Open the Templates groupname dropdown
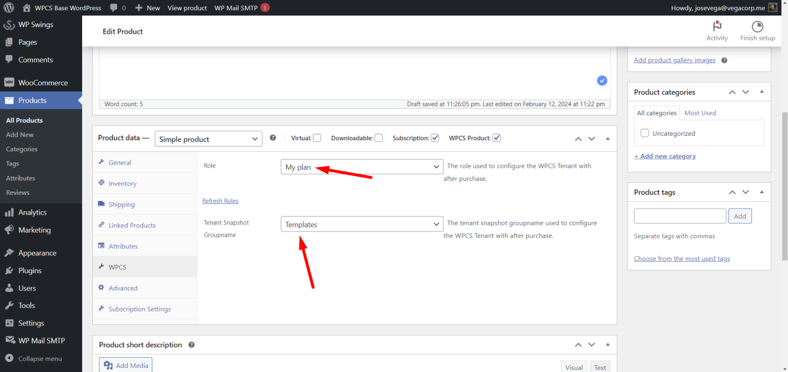Screen dimensions: 788x372 362,224
